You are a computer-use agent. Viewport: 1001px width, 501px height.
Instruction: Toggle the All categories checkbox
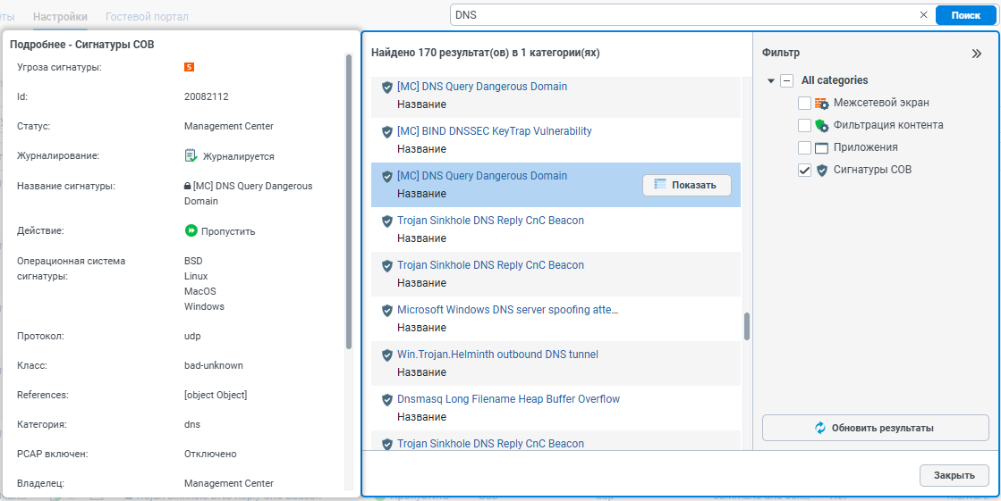pyautogui.click(x=787, y=80)
